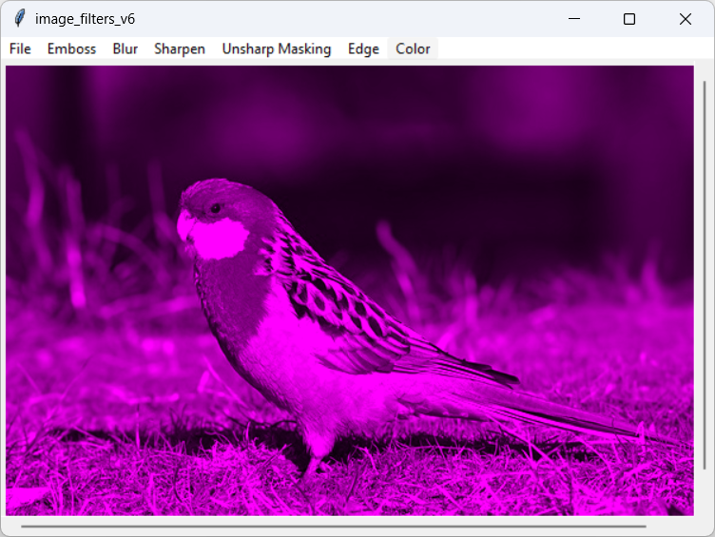Open the Unsharp Masking menu
Screen dimensions: 715x537
click(x=277, y=48)
